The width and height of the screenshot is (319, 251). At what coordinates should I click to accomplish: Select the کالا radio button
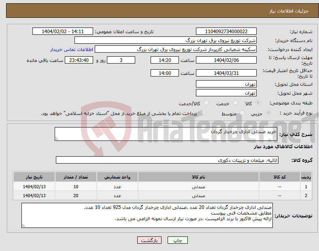tap(258, 103)
